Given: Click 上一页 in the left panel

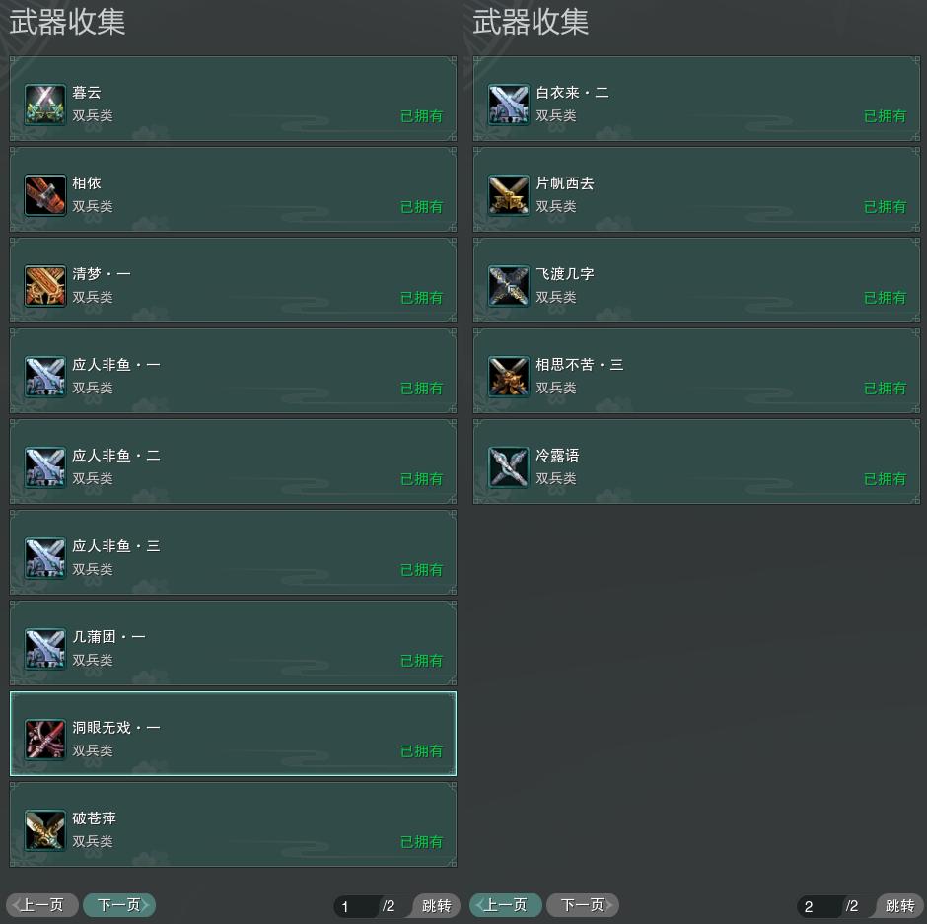Looking at the screenshot, I should coord(42,905).
